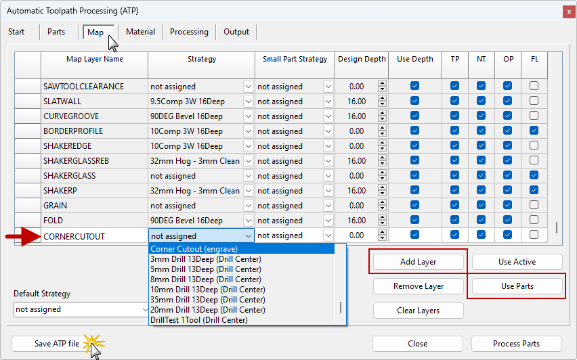The image size is (577, 360).
Task: Open Strategy dropdown for SLATWALL layer
Action: [x=248, y=102]
